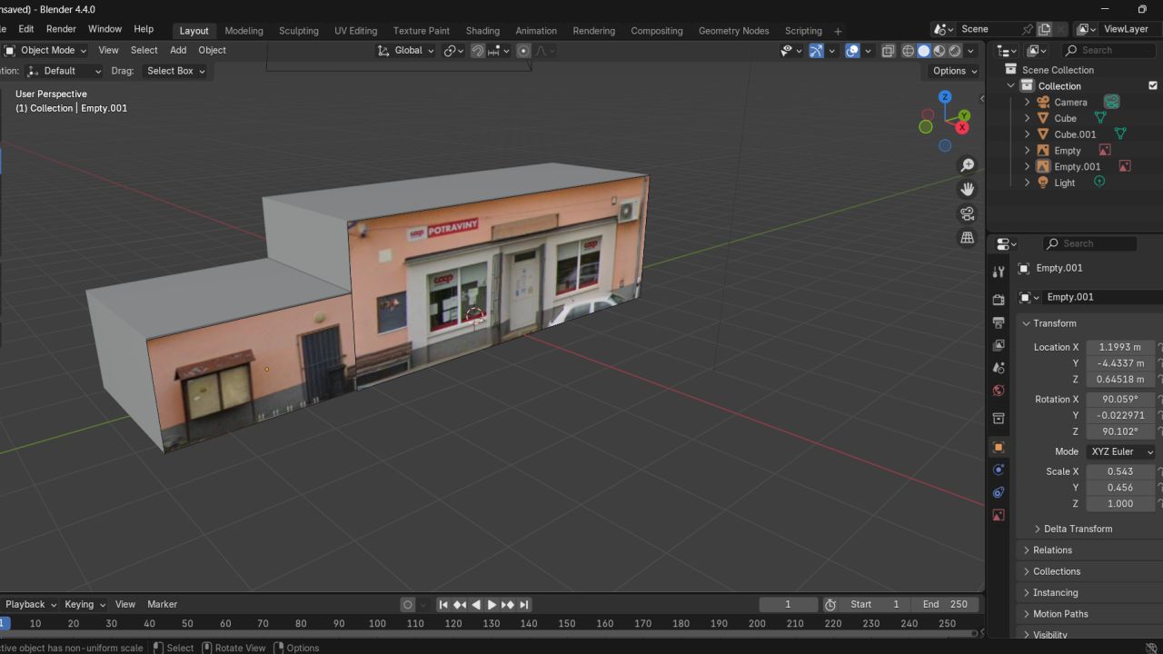
Task: Open the XYZ Euler rotation mode dropdown
Action: (x=1120, y=451)
